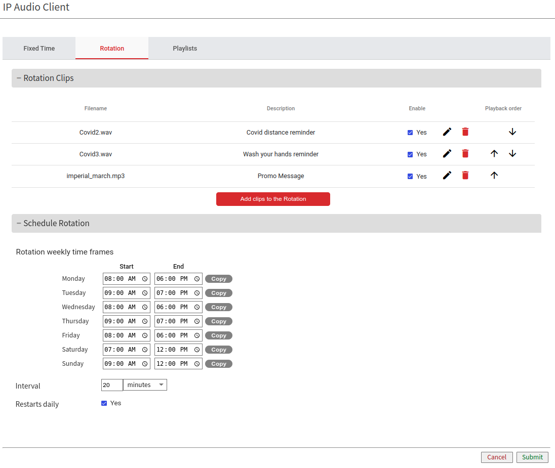Screen dimensions: 555x468
Task: Open the Playlists tab
Action: (185, 49)
